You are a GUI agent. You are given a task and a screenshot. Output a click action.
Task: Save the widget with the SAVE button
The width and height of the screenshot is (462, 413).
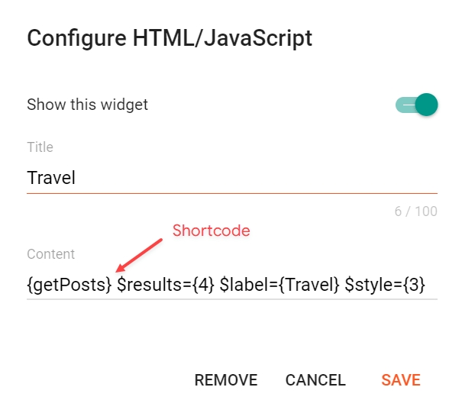401,380
